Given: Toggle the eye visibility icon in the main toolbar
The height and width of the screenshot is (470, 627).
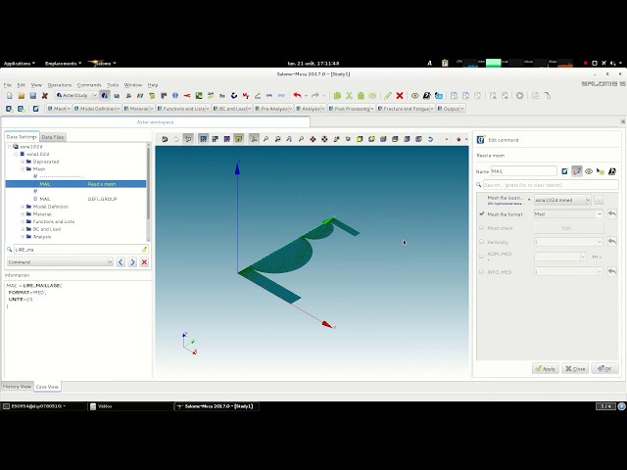Looking at the screenshot, I should (414, 96).
